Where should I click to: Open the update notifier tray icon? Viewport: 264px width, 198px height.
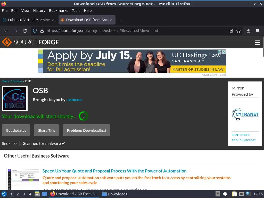(x=248, y=194)
